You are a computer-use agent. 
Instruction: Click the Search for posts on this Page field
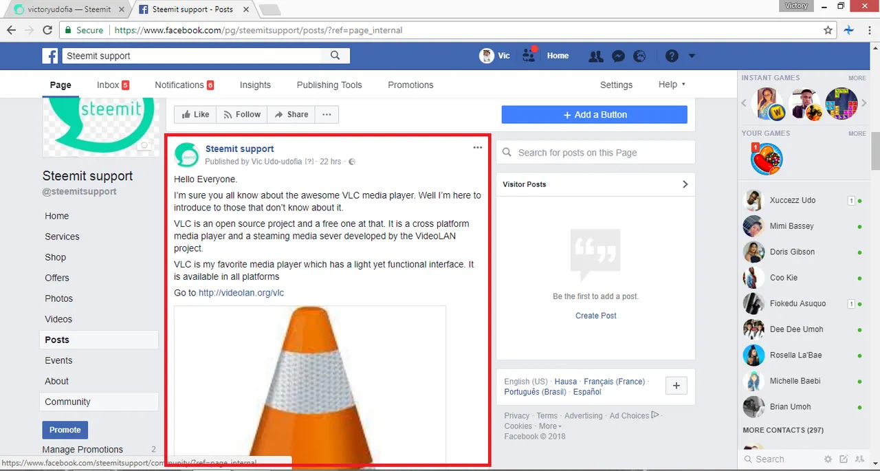pos(595,153)
